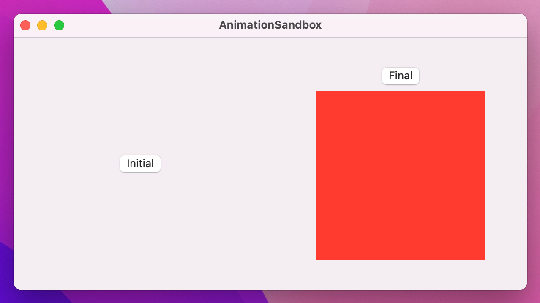The image size is (540, 303).
Task: Tap the red animated box below Final
Action: (400, 176)
